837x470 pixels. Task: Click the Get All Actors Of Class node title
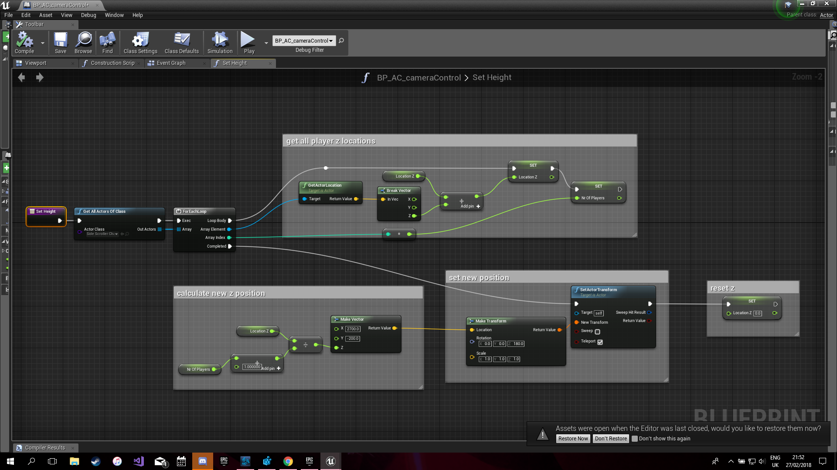(x=104, y=211)
